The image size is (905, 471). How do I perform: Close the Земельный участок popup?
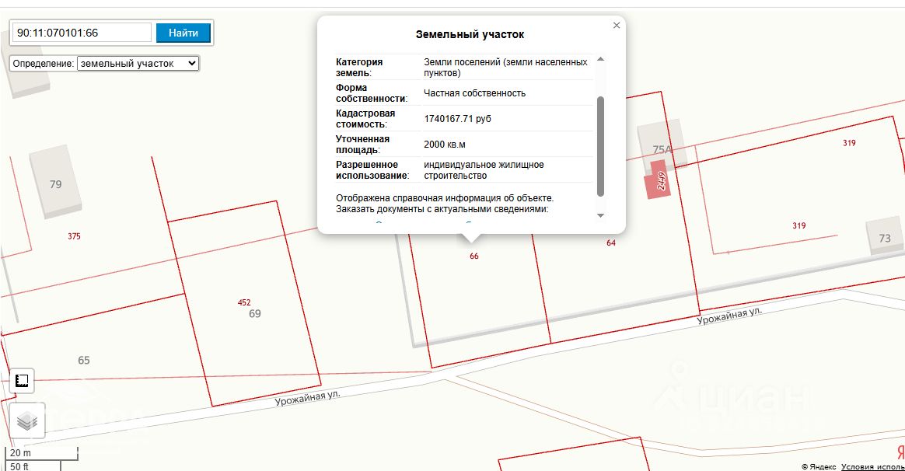pos(617,26)
